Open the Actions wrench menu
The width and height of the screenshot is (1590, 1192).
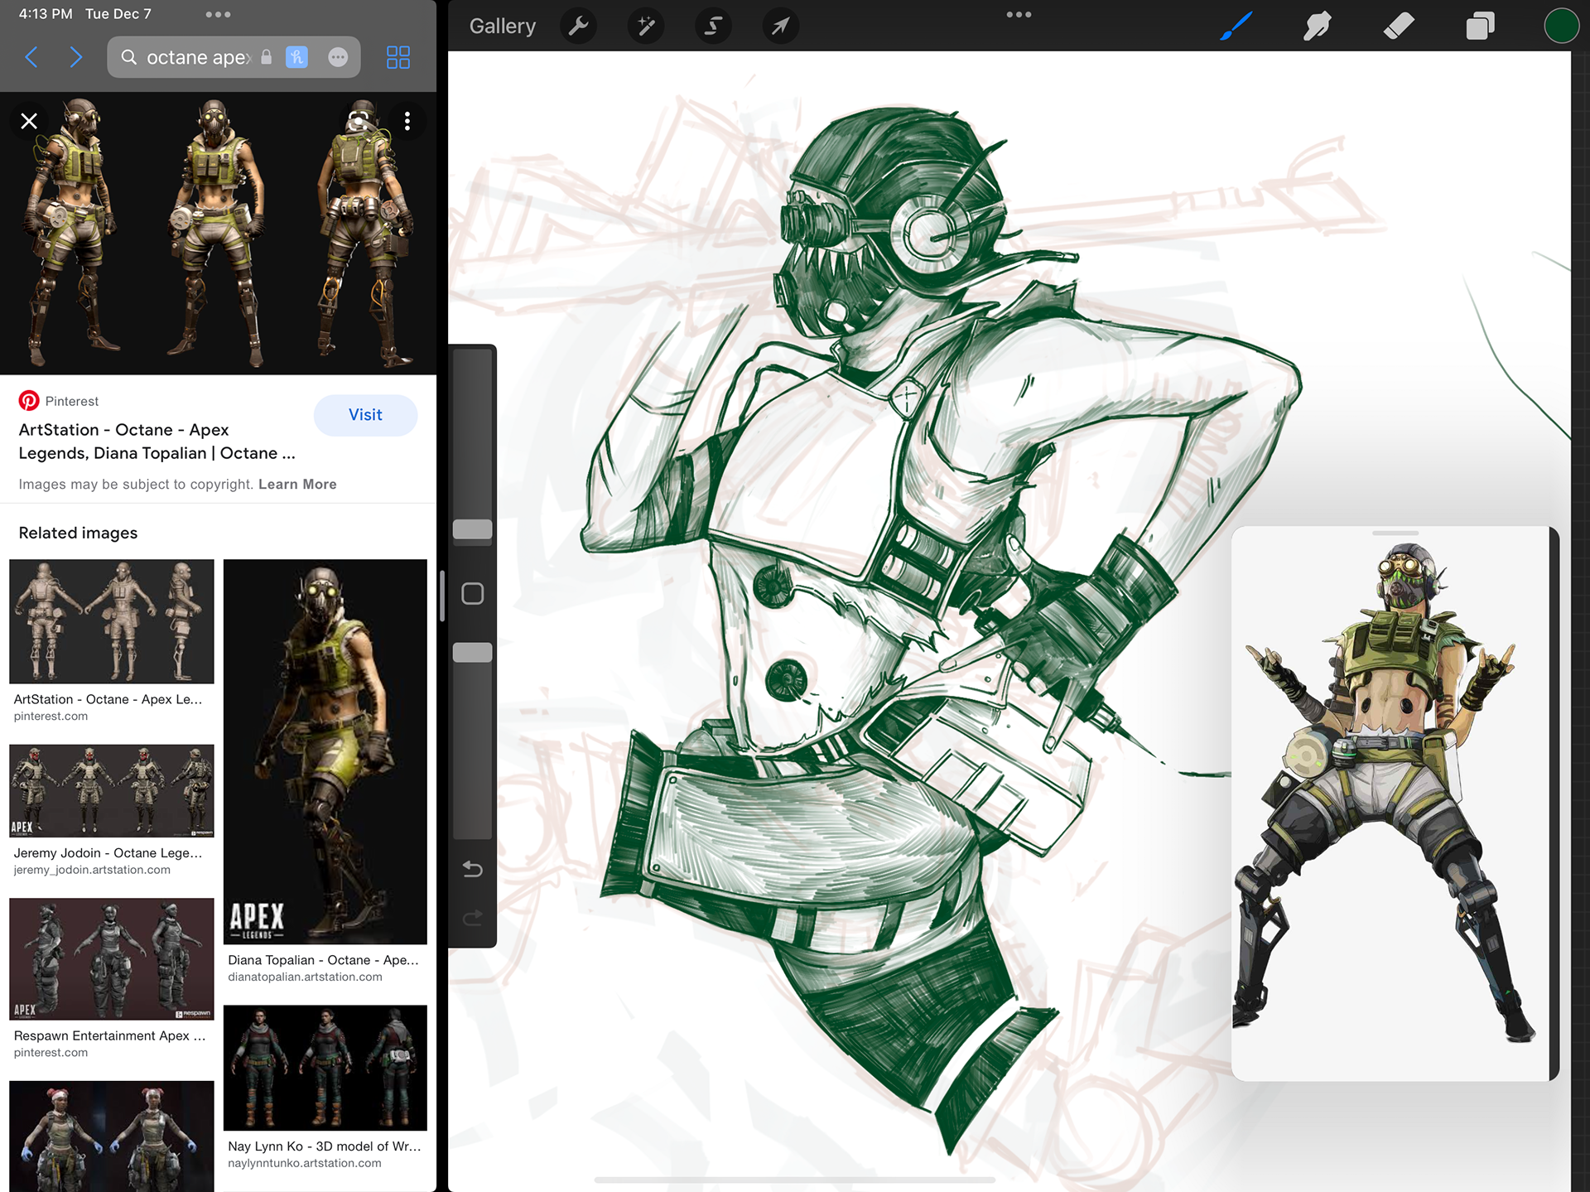pos(579,27)
